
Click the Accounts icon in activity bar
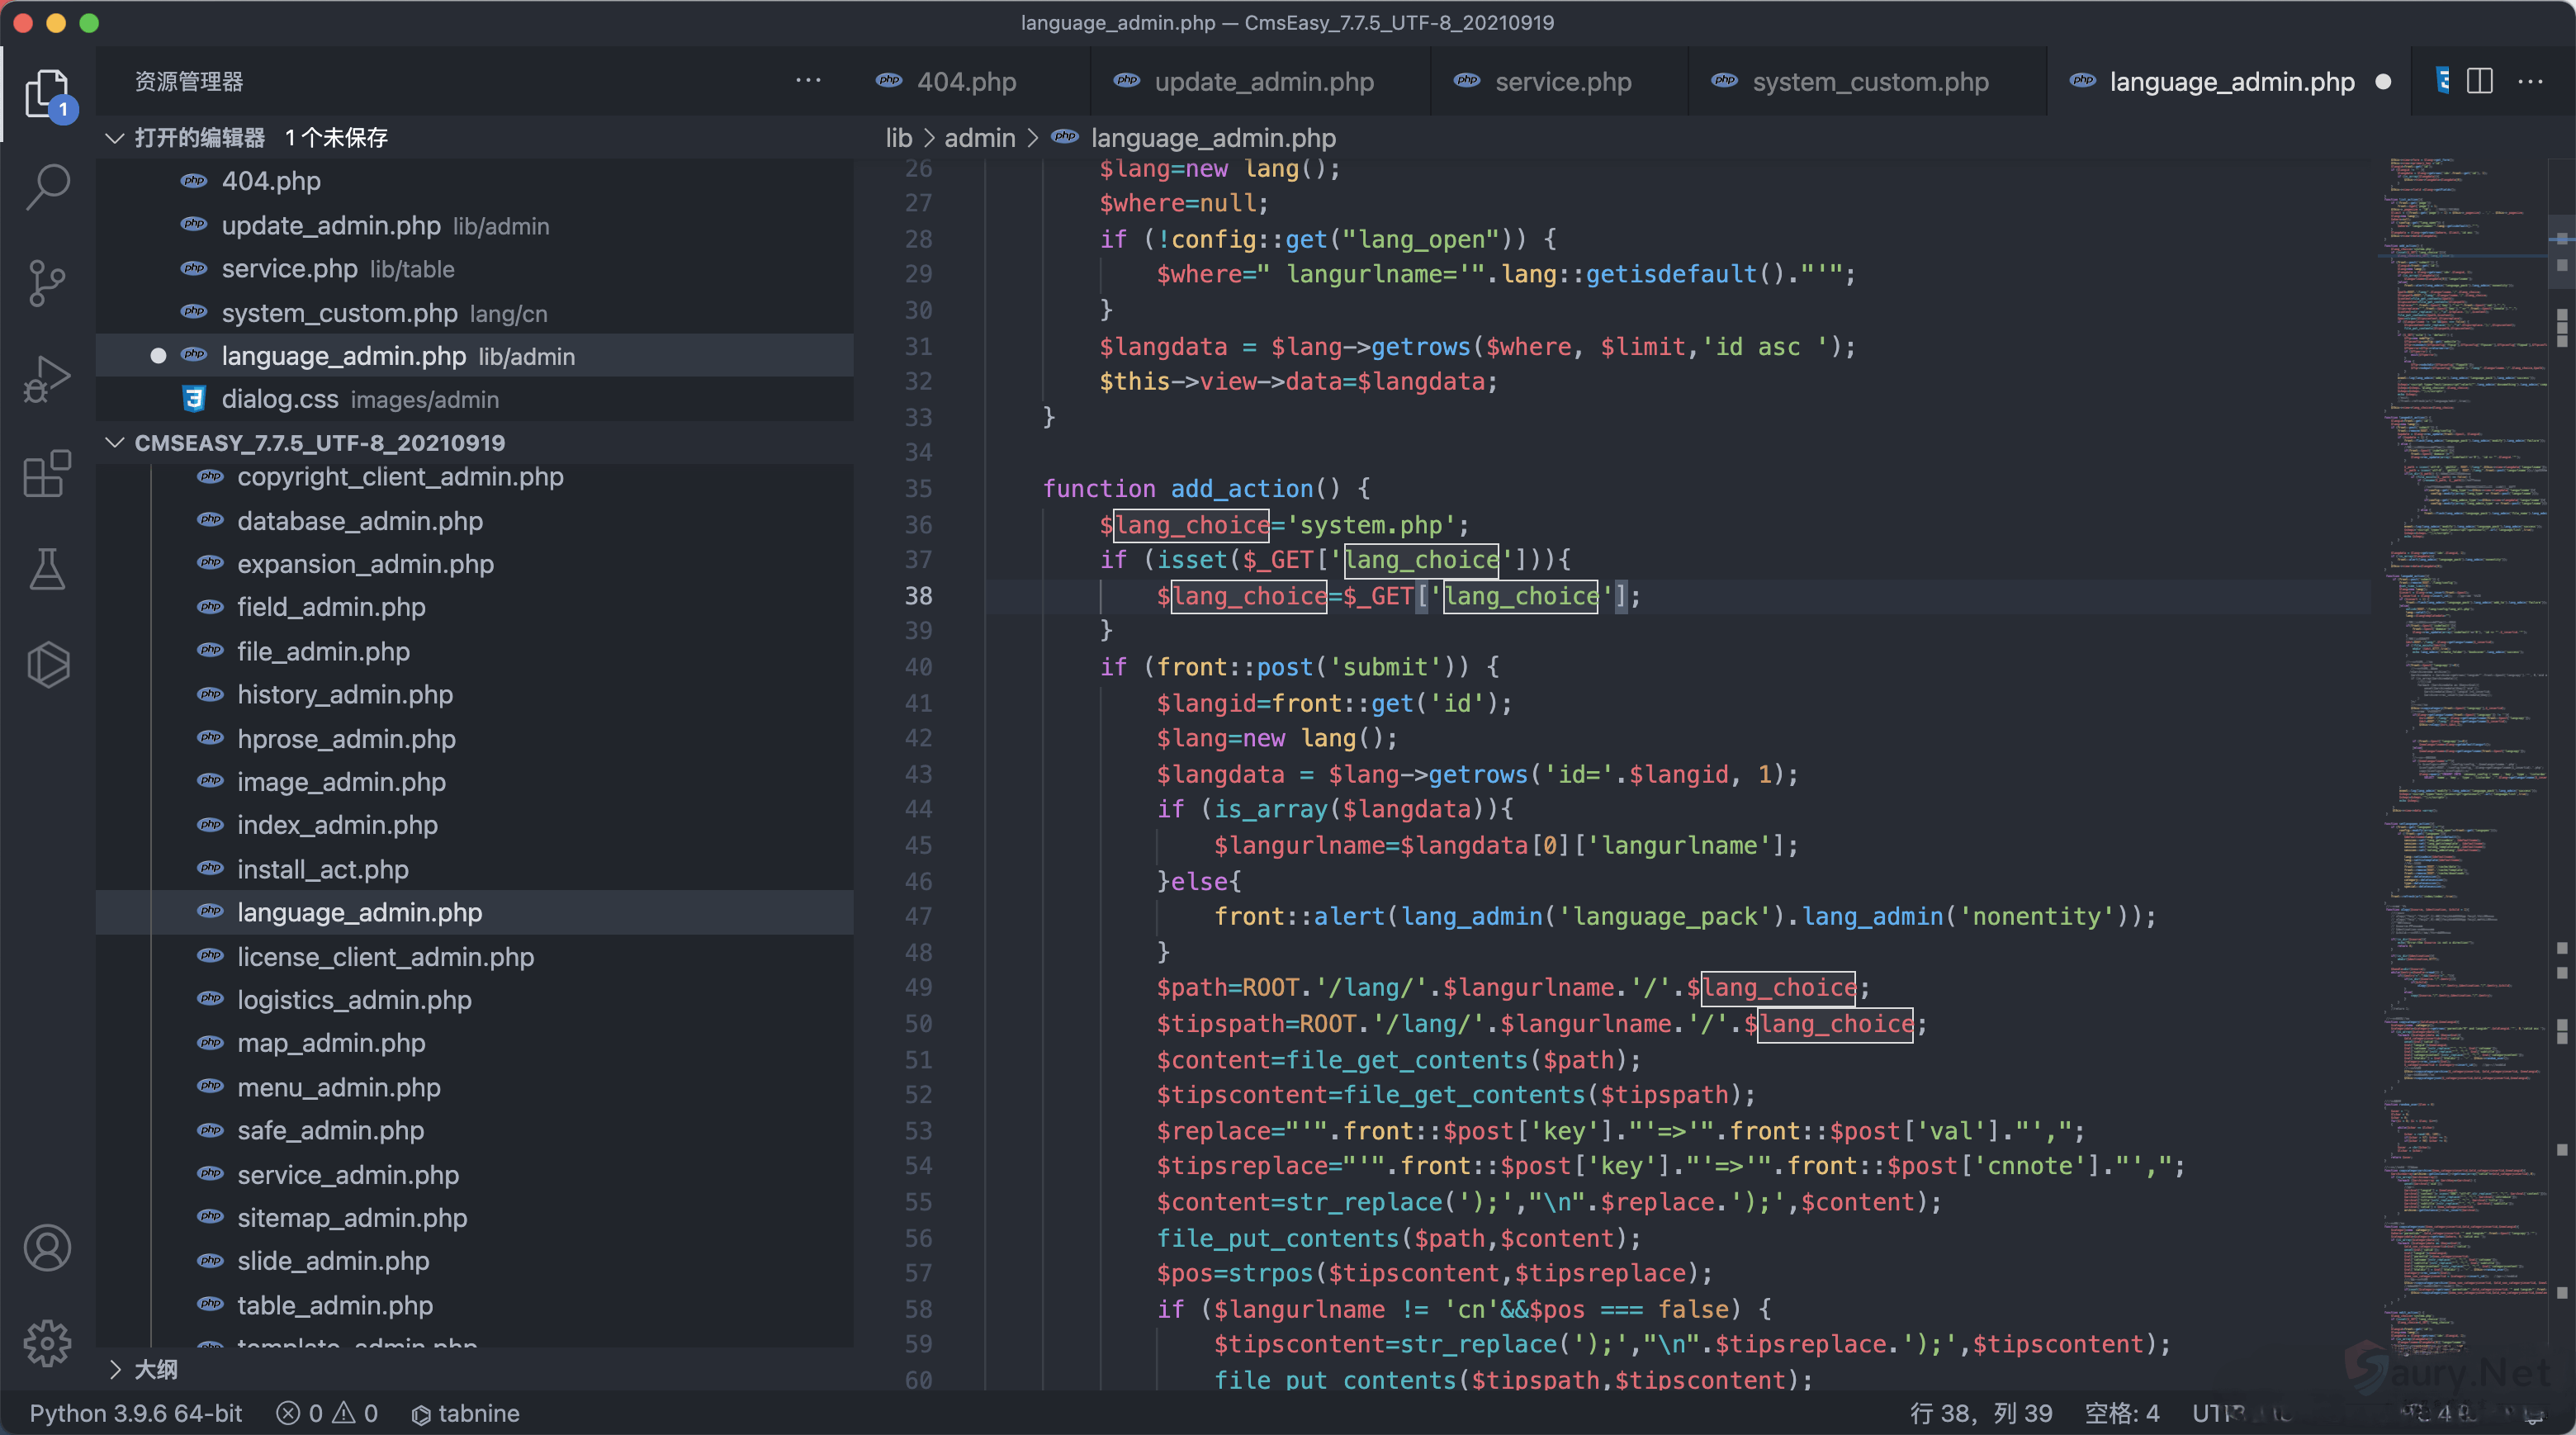point(47,1247)
